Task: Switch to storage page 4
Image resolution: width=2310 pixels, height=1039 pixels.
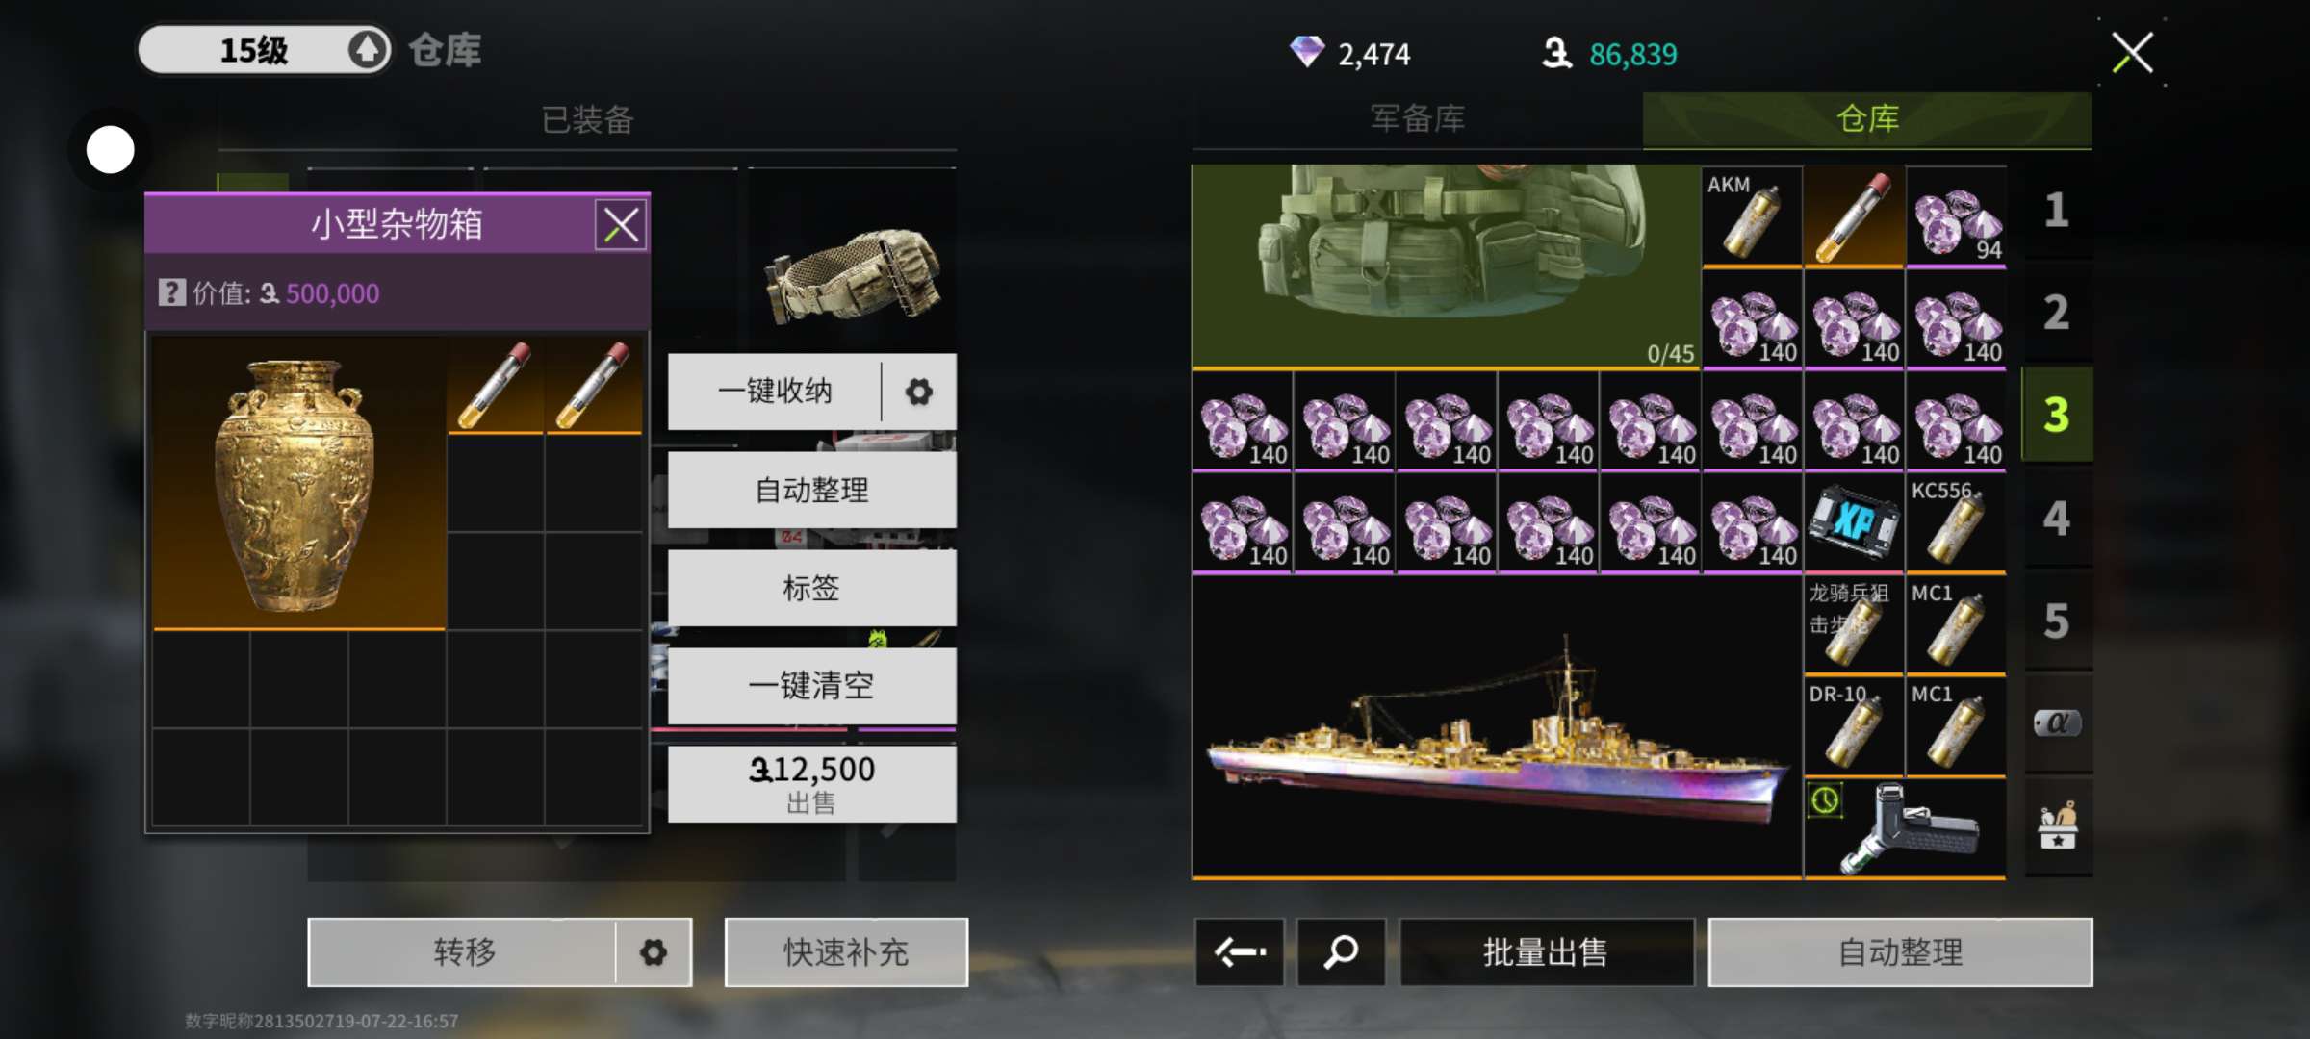Action: tap(2058, 519)
